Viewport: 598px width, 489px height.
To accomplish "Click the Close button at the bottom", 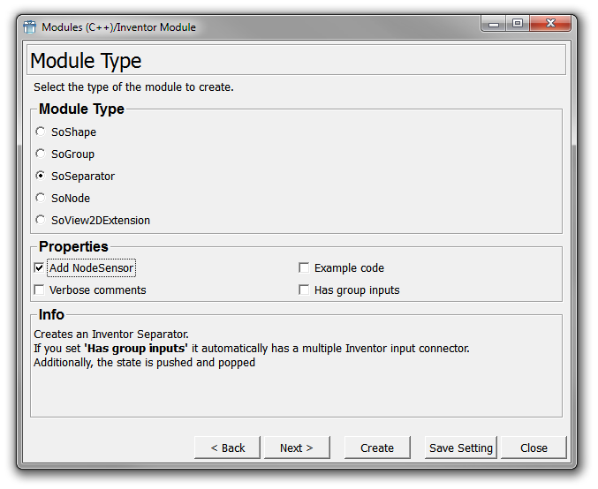I will click(x=534, y=448).
